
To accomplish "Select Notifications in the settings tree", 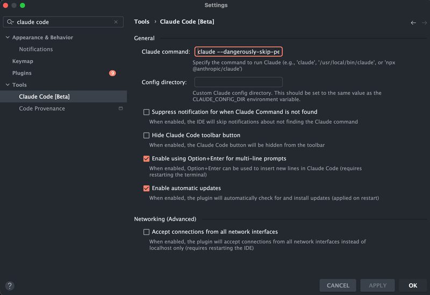I will [36, 49].
